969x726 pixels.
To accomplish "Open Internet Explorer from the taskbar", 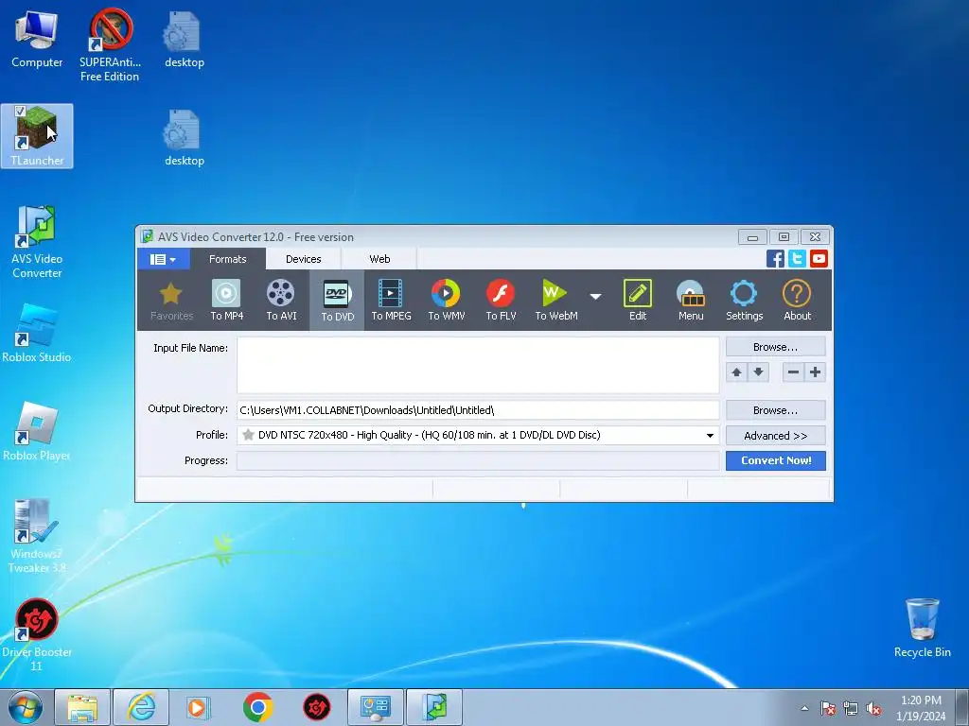I will click(x=142, y=707).
